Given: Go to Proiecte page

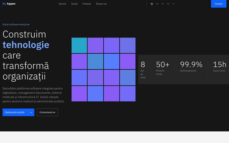Looking at the screenshot, I should (x=87, y=4).
